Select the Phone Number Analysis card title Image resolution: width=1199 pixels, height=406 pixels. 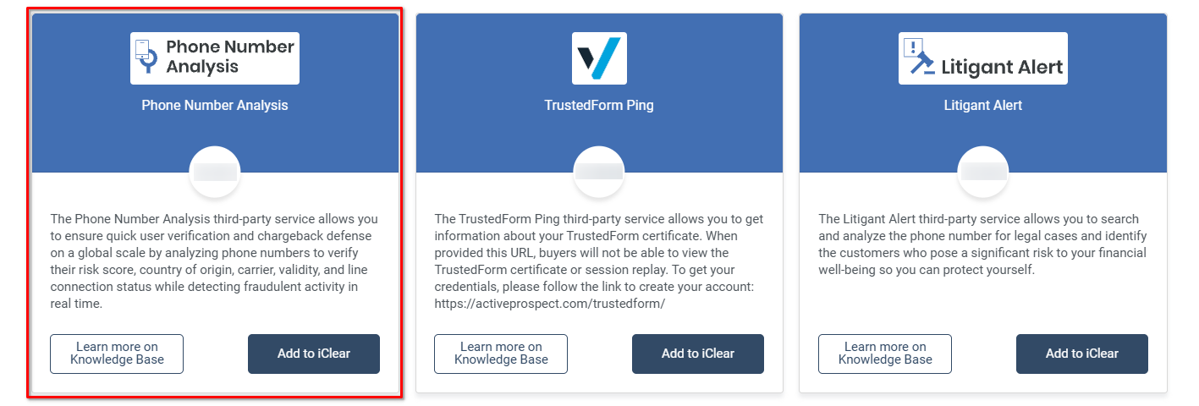click(x=215, y=106)
